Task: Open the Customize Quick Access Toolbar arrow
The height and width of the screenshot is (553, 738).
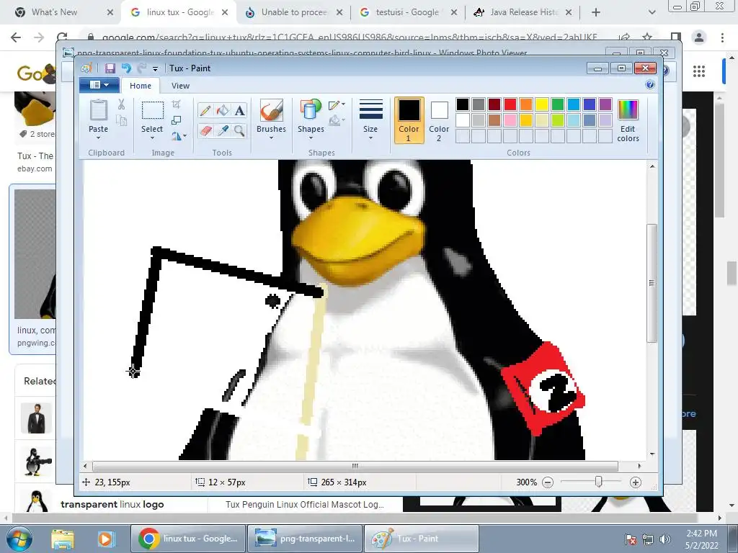Action: pyautogui.click(x=155, y=69)
